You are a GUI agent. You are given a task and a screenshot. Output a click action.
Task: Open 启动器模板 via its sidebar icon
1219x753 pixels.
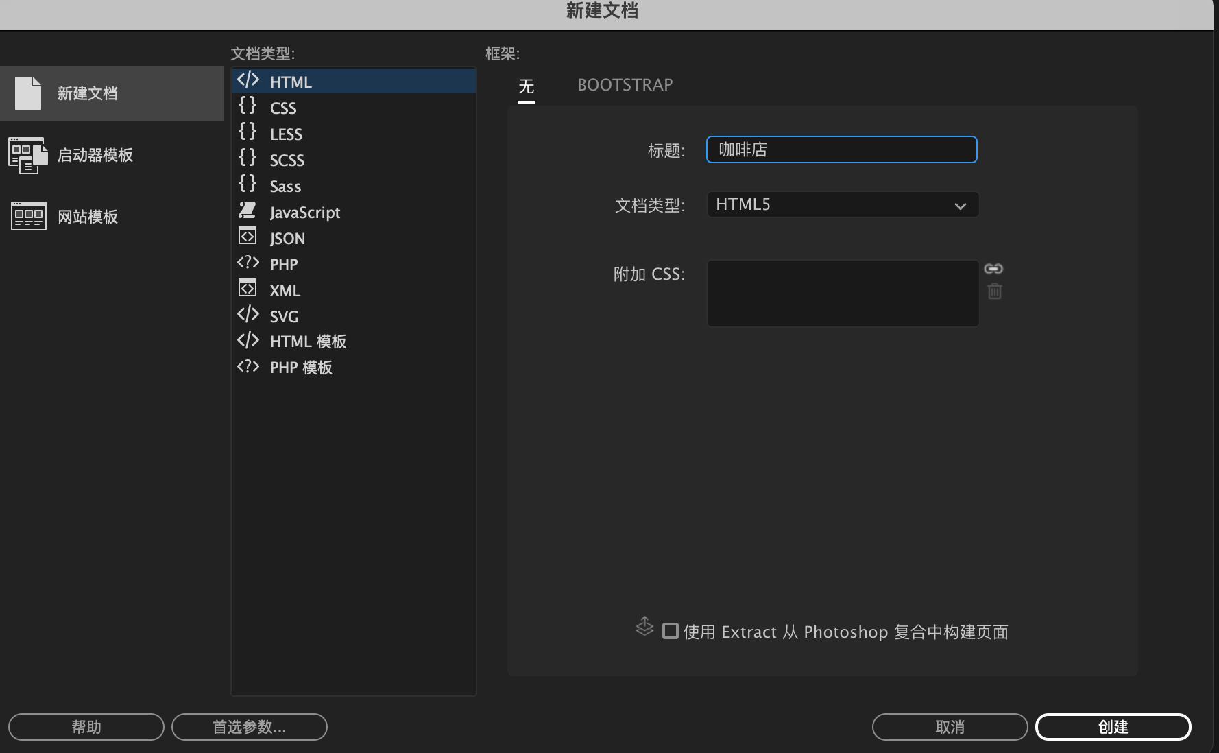tap(28, 155)
